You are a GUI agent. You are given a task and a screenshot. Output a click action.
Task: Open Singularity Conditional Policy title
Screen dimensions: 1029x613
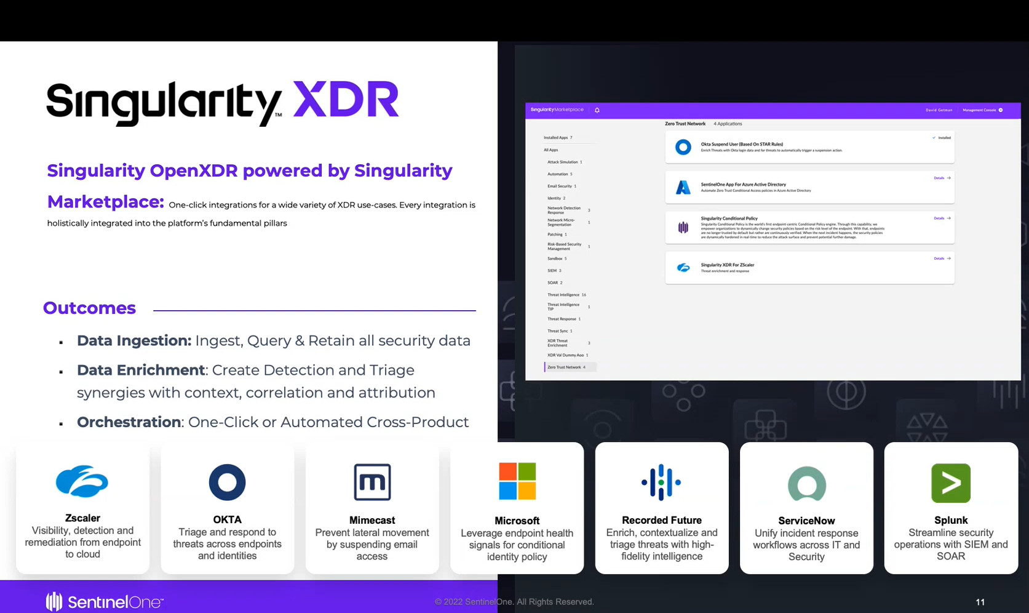[729, 218]
